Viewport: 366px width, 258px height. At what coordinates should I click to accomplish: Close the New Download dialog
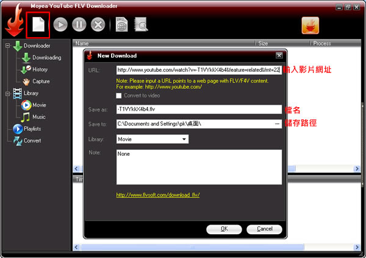click(x=279, y=55)
